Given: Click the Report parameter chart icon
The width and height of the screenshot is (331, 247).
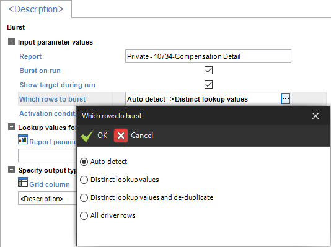Looking at the screenshot, I should (23, 139).
